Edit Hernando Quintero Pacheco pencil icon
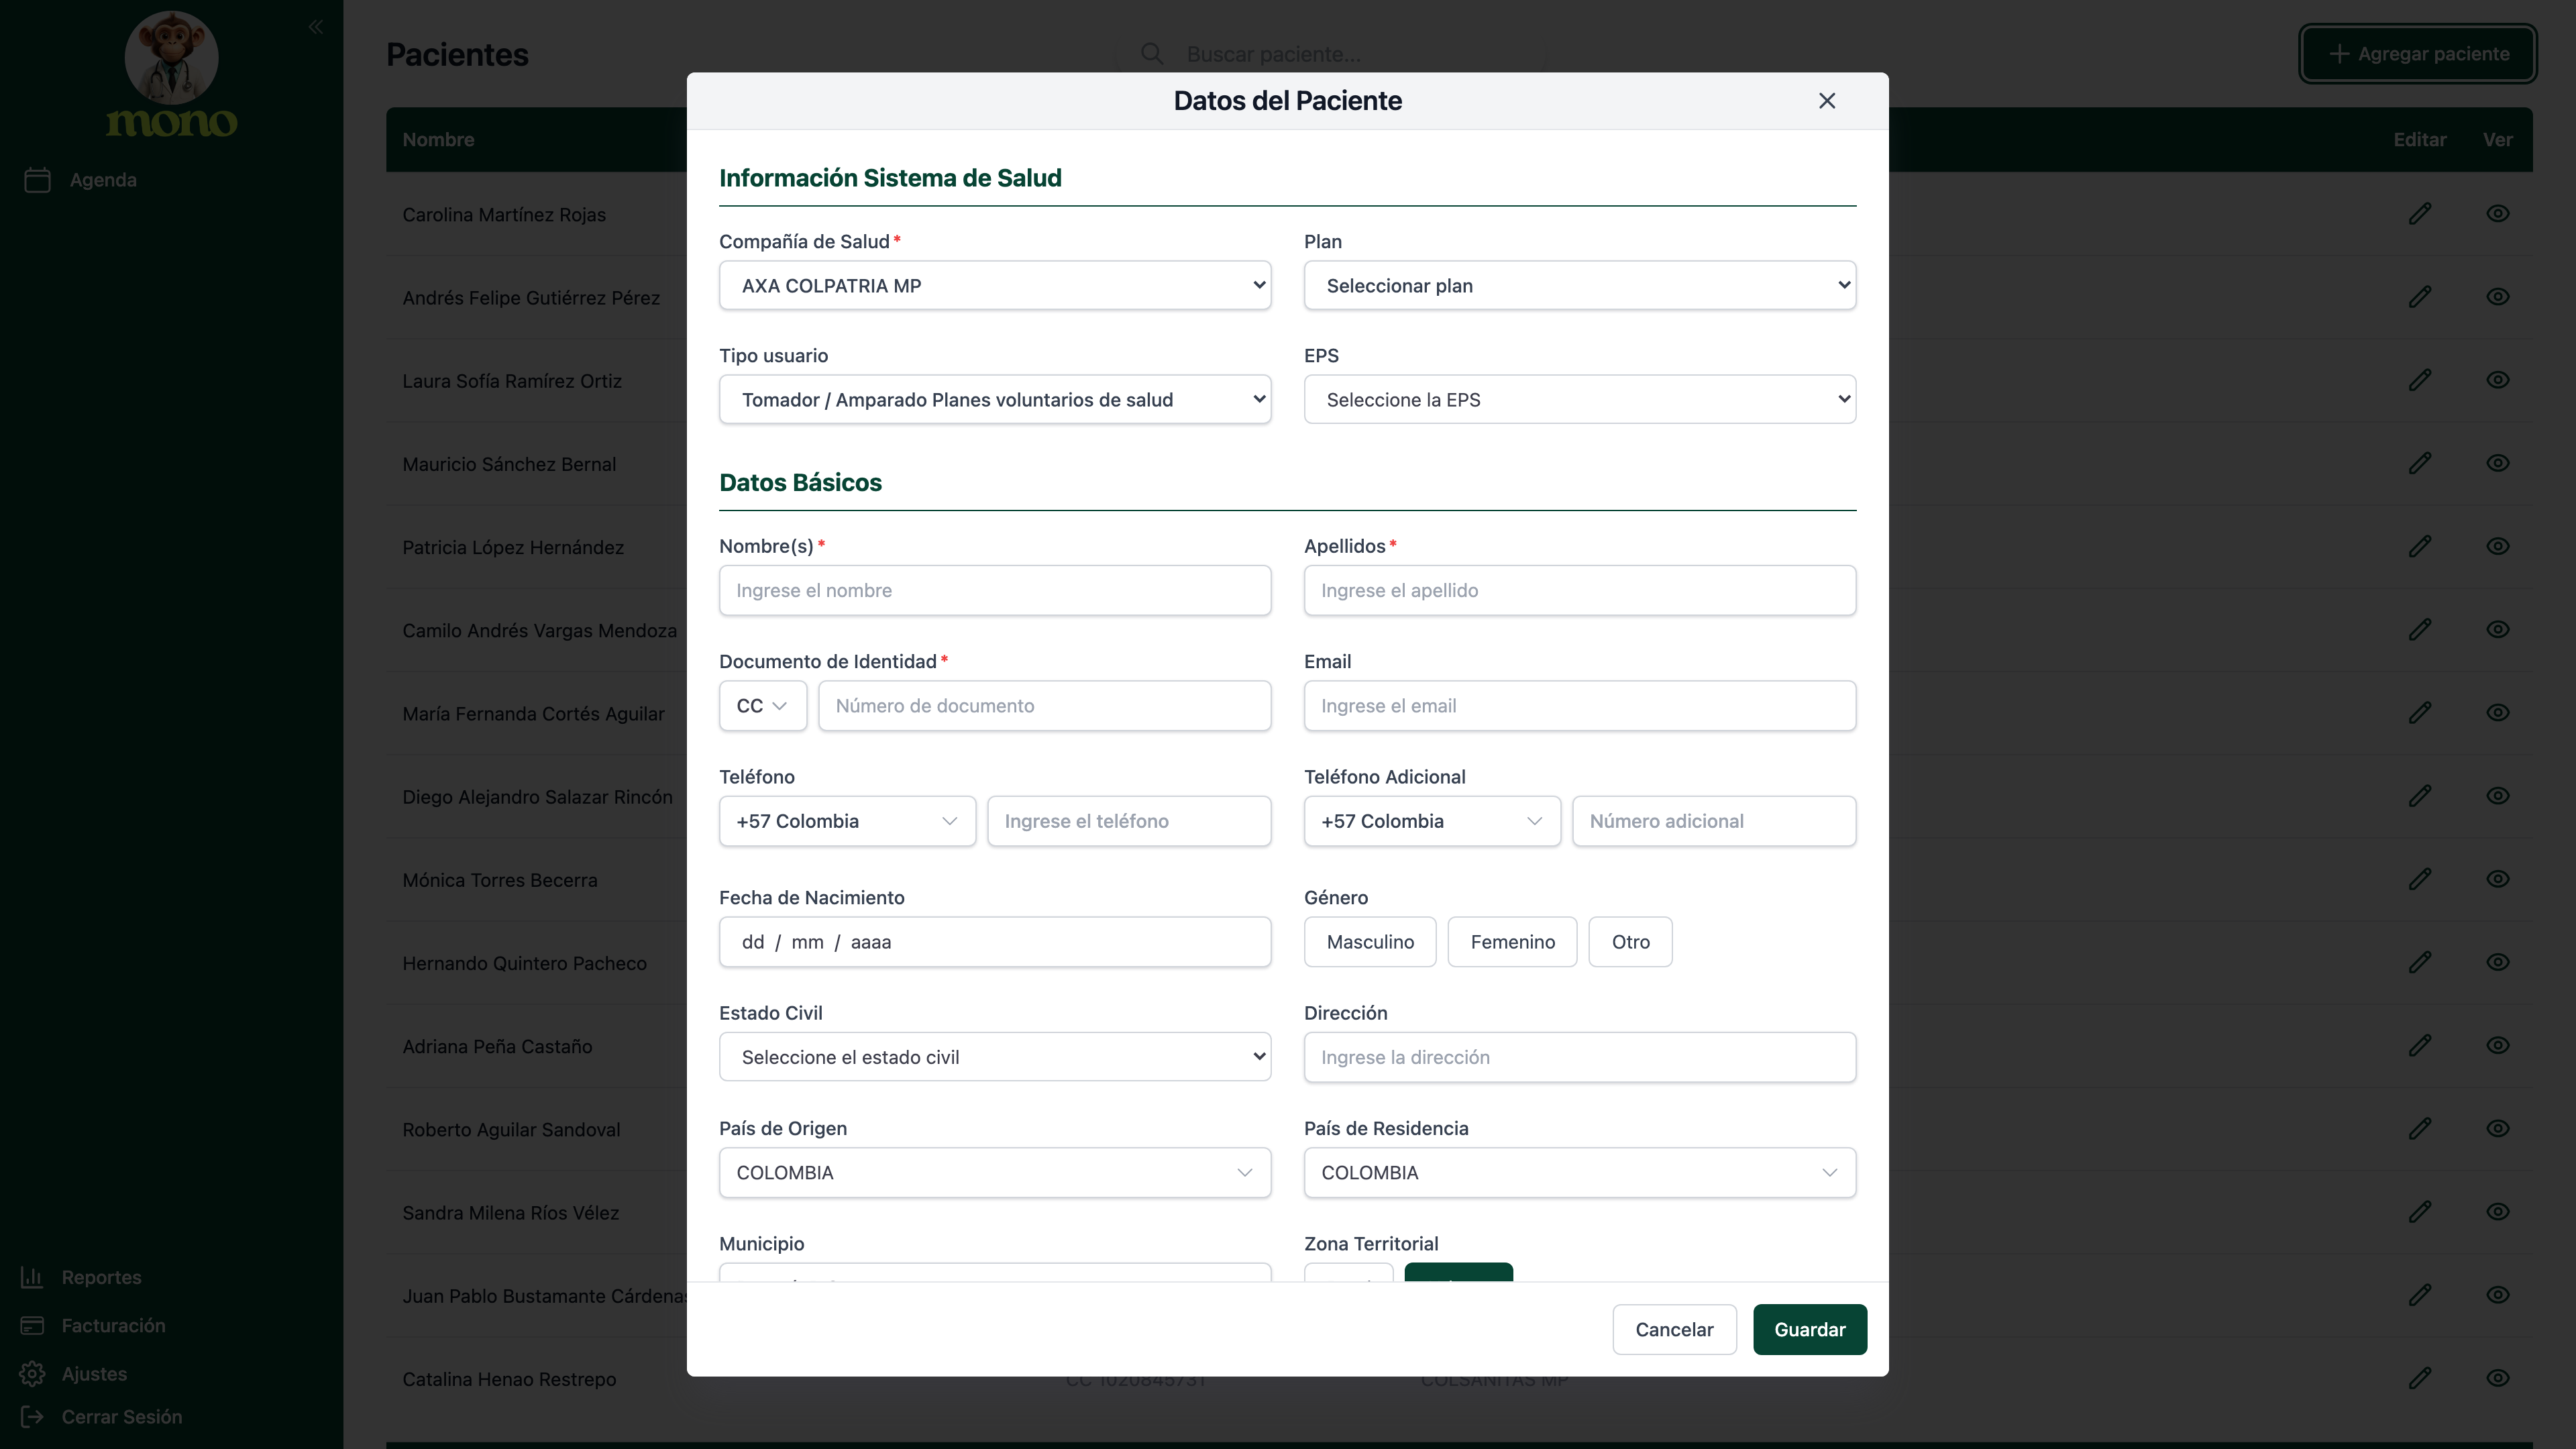This screenshot has height=1449, width=2576. pyautogui.click(x=2419, y=962)
